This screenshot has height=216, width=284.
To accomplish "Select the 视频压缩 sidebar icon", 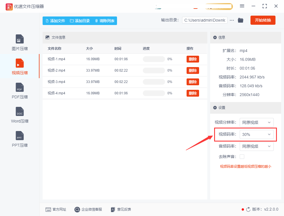I will (19, 66).
